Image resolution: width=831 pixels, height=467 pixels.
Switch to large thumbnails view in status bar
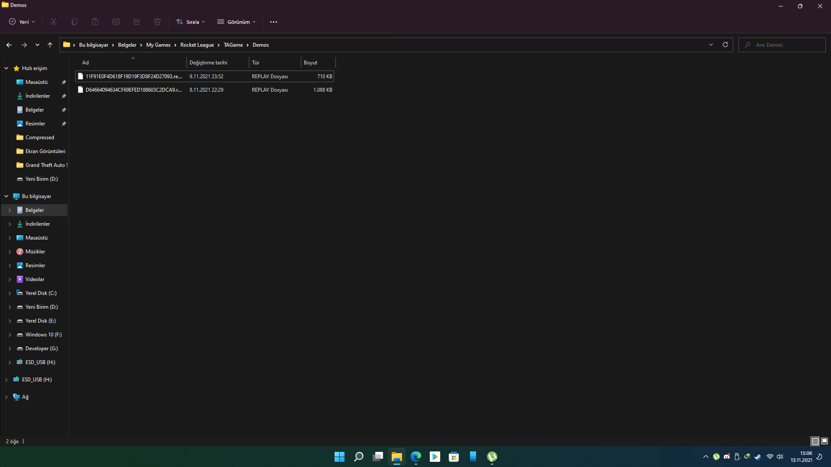(825, 441)
